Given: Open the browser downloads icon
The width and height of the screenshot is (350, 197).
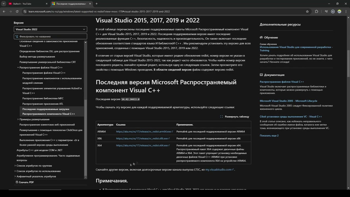Looking at the screenshot, I should pyautogui.click(x=333, y=11).
